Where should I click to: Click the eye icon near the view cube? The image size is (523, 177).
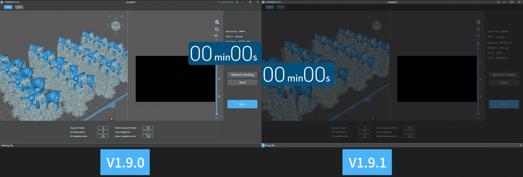[x=123, y=16]
